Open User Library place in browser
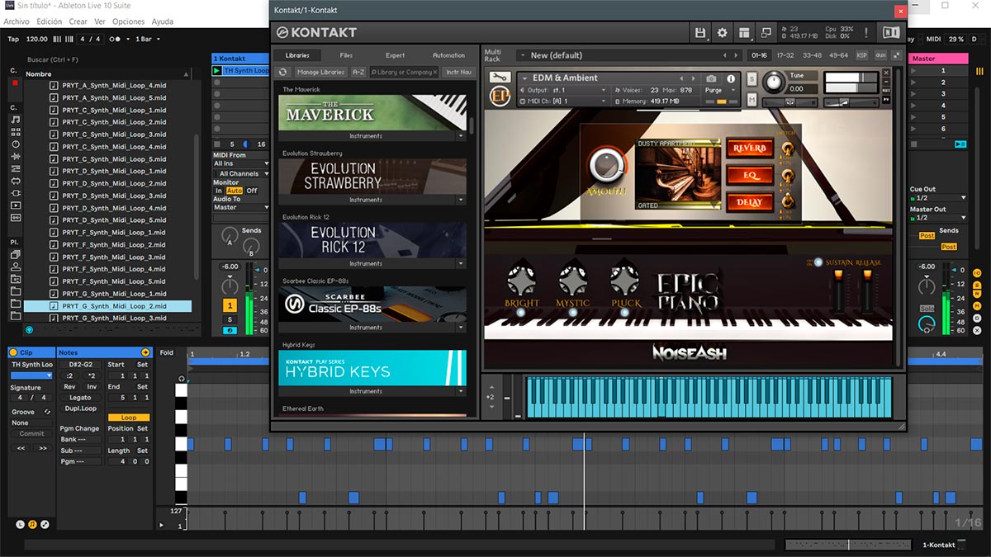This screenshot has width=991, height=557. [15, 267]
